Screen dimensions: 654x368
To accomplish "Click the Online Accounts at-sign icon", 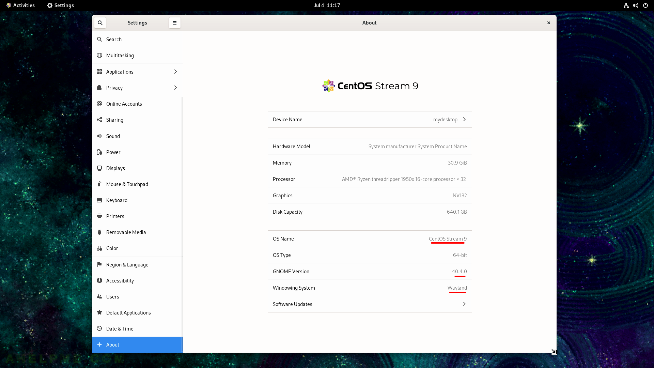I will [x=99, y=104].
